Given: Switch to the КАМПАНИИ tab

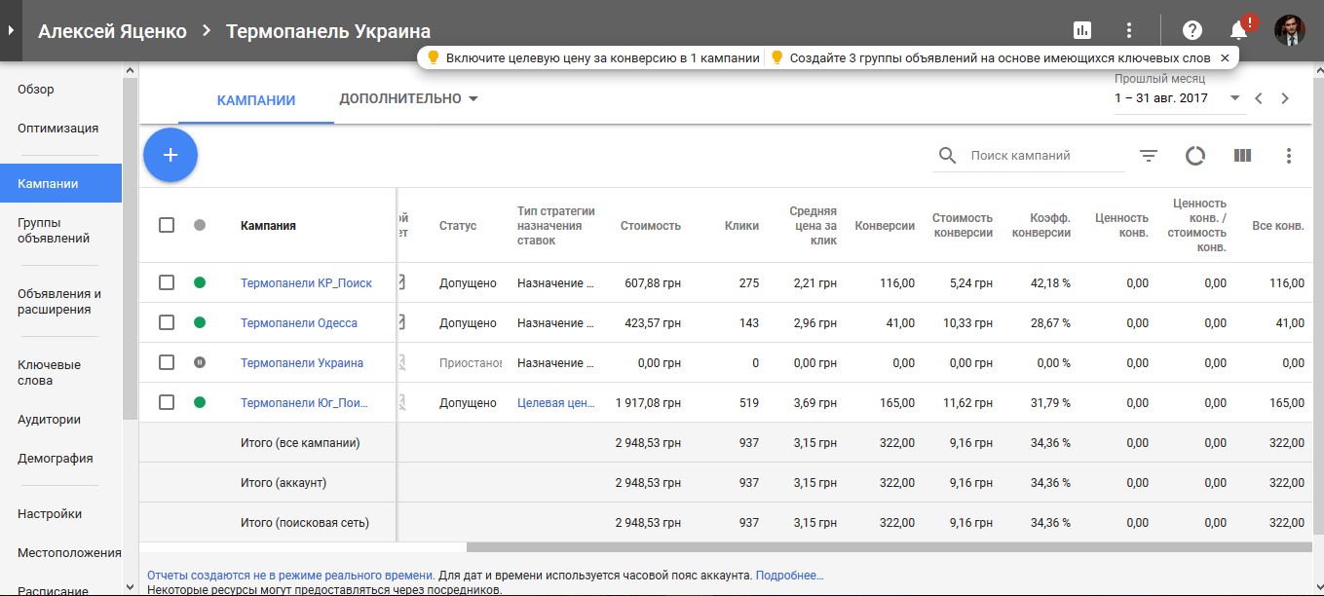Looking at the screenshot, I should point(256,99).
